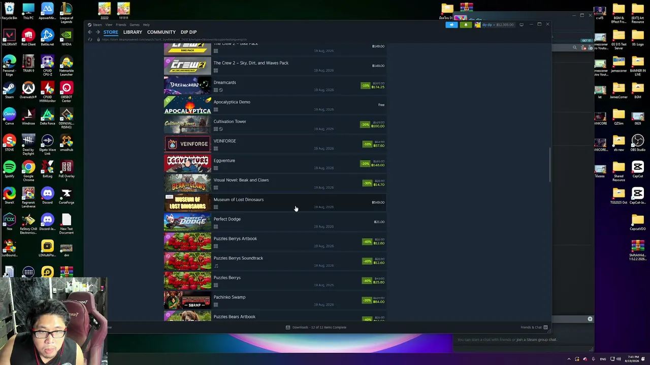Click the ENG language indicator in taskbar

pos(603,359)
